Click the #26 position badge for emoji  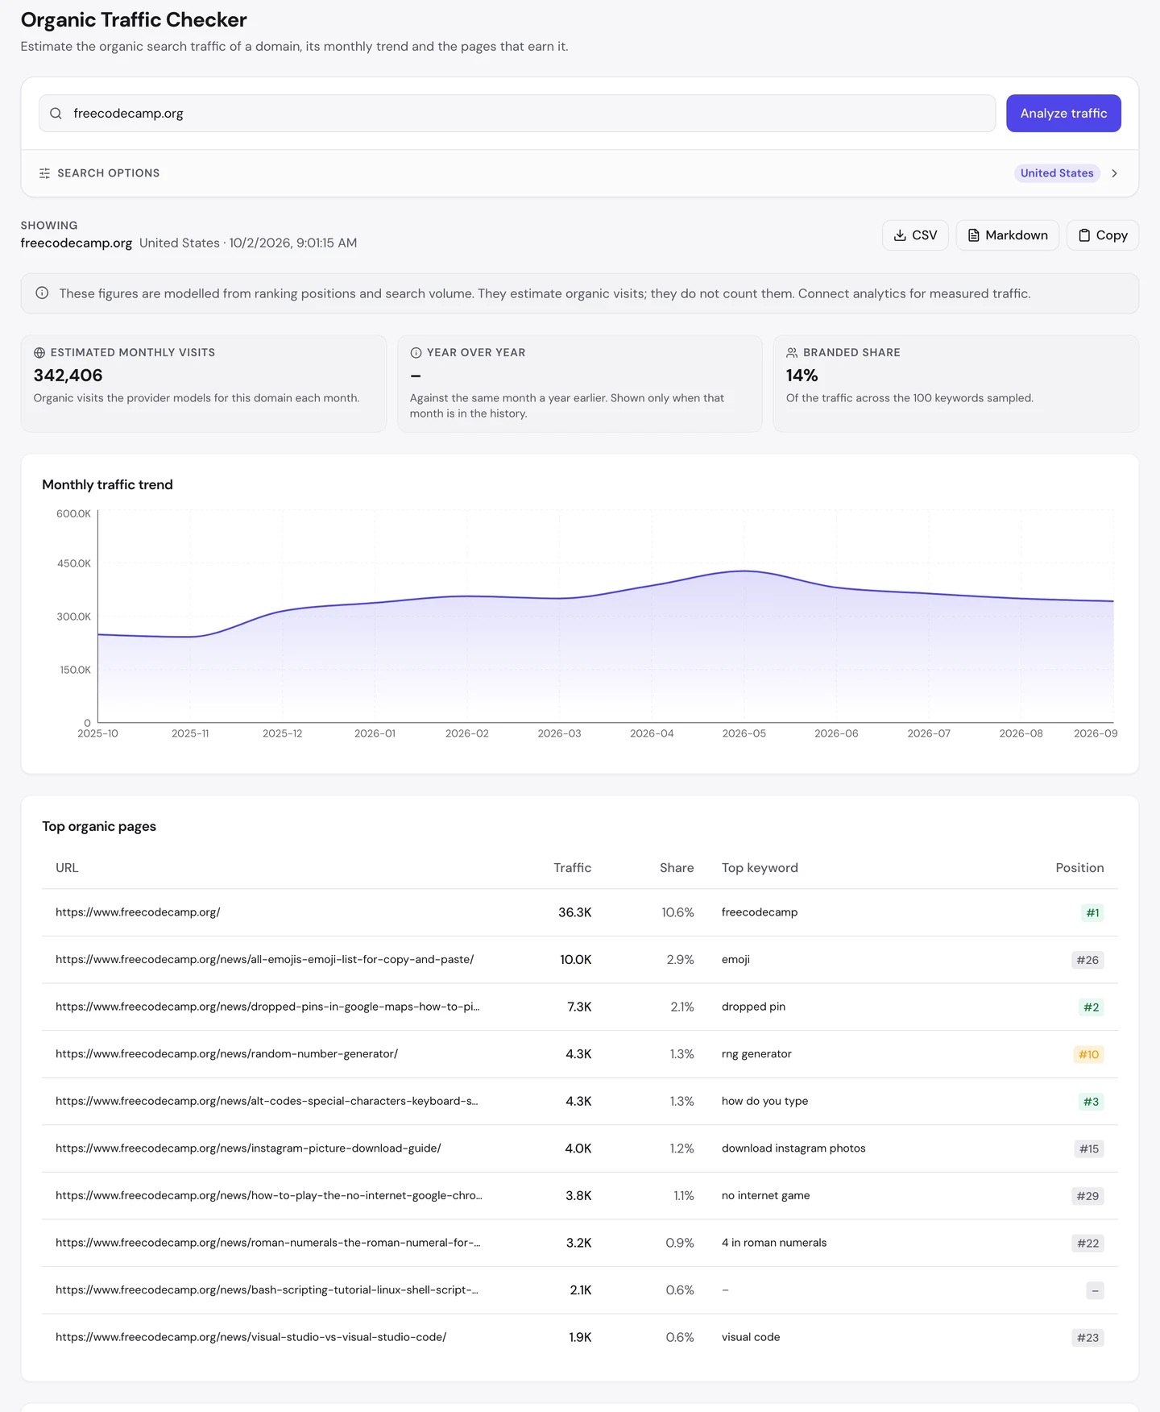(1087, 961)
